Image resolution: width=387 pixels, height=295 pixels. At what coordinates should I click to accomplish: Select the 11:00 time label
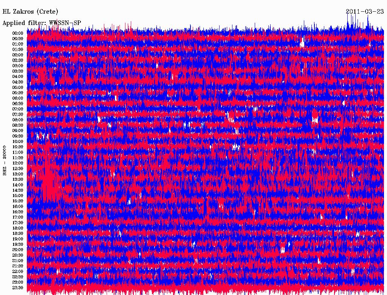[x=18, y=152]
